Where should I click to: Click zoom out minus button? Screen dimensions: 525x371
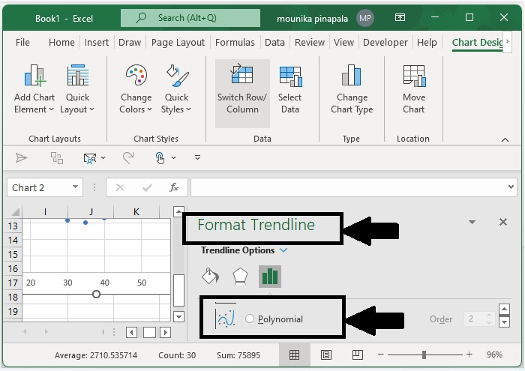click(381, 355)
